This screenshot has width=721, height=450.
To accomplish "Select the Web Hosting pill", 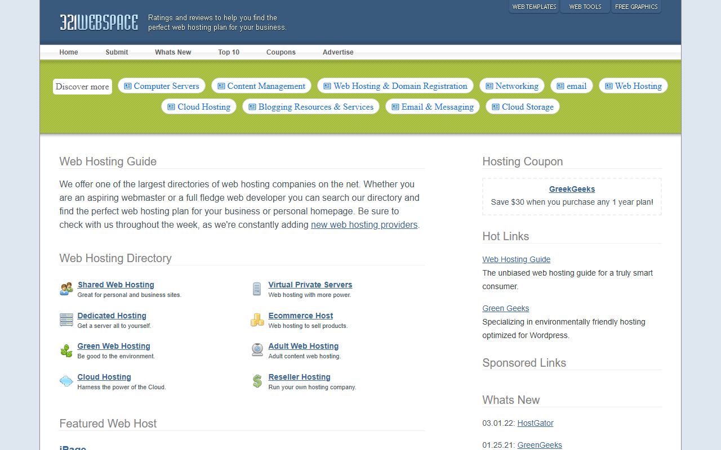I will pos(633,86).
